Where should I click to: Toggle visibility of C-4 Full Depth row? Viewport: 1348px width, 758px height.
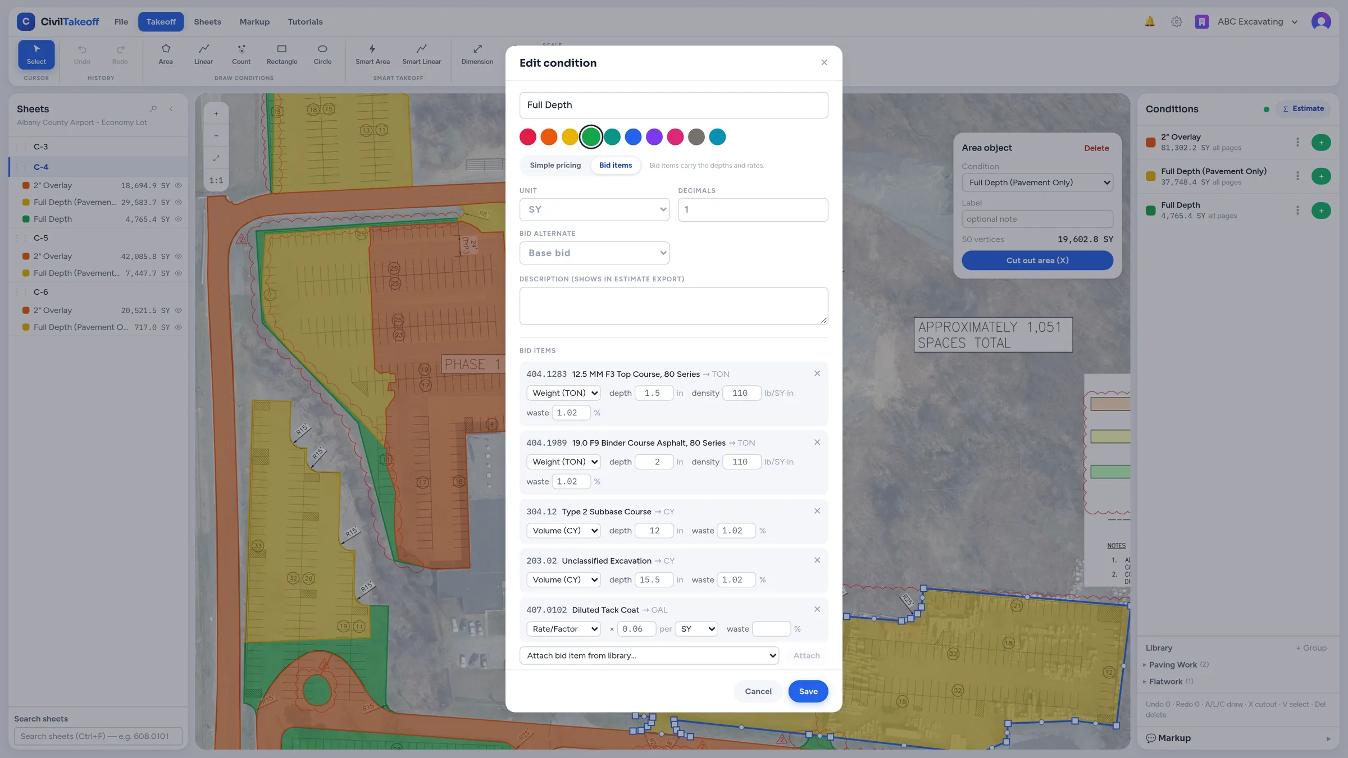[x=179, y=219]
